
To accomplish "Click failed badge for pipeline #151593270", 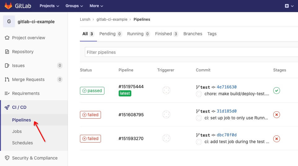I will tap(90, 139).
